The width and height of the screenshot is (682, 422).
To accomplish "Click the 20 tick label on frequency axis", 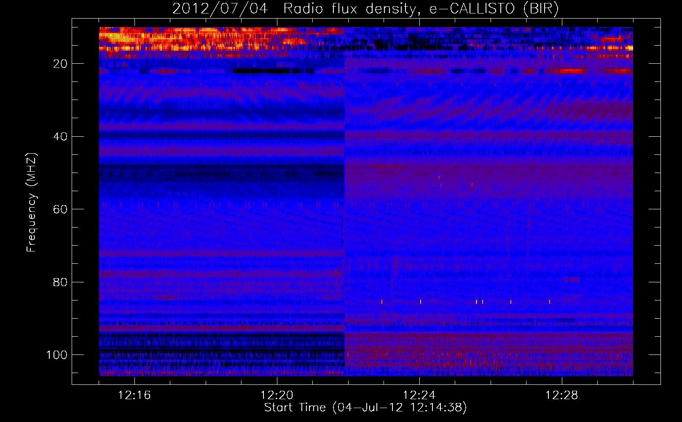I will pos(60,64).
